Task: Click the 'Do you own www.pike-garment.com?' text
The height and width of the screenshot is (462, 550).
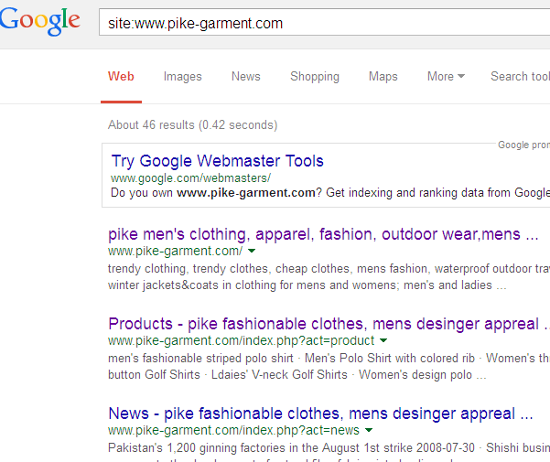Action: (216, 192)
